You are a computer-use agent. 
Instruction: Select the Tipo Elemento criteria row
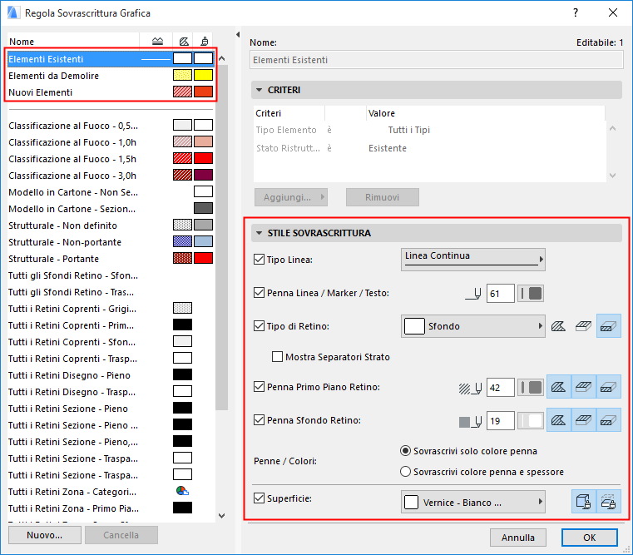coord(429,130)
